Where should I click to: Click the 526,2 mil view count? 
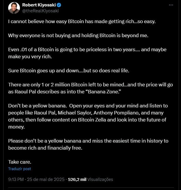[x=77, y=179]
